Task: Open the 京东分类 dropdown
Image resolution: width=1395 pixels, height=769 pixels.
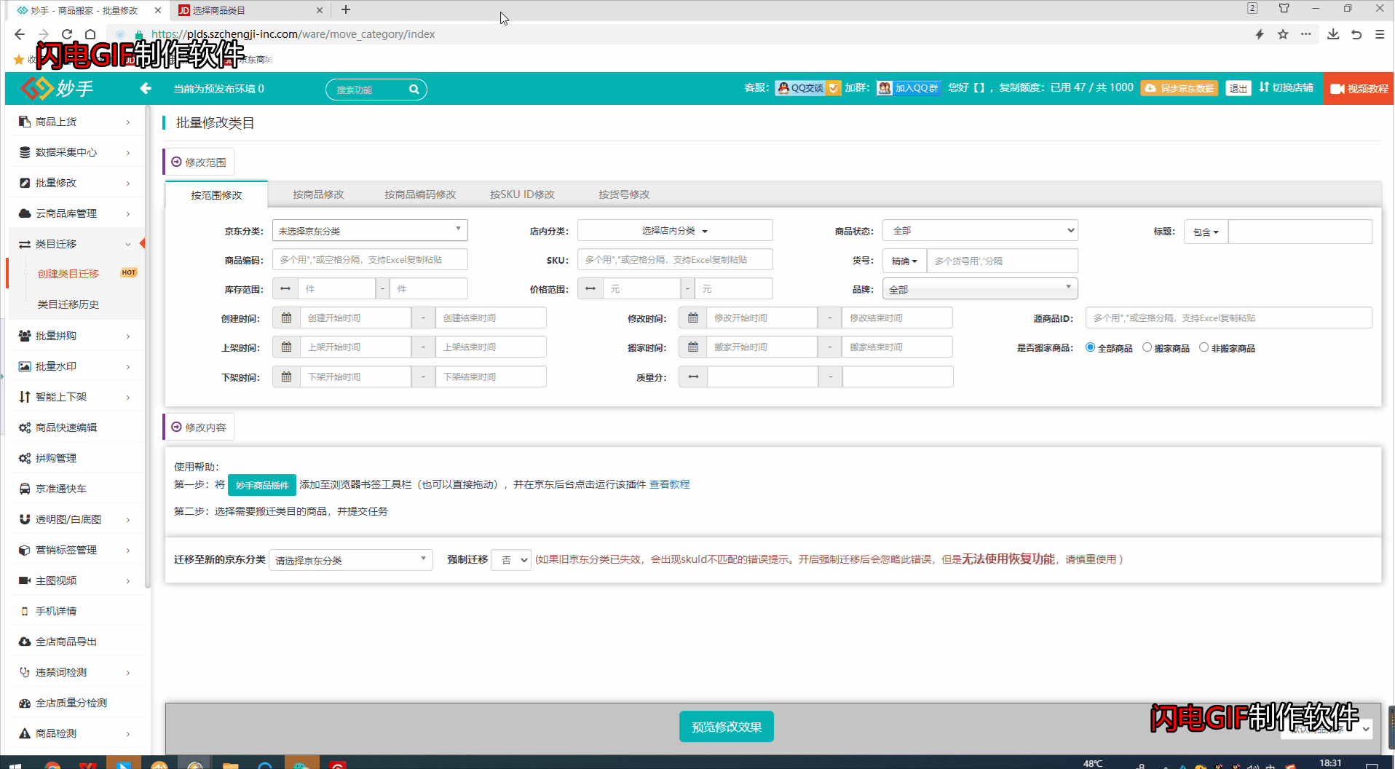Action: [x=370, y=231]
